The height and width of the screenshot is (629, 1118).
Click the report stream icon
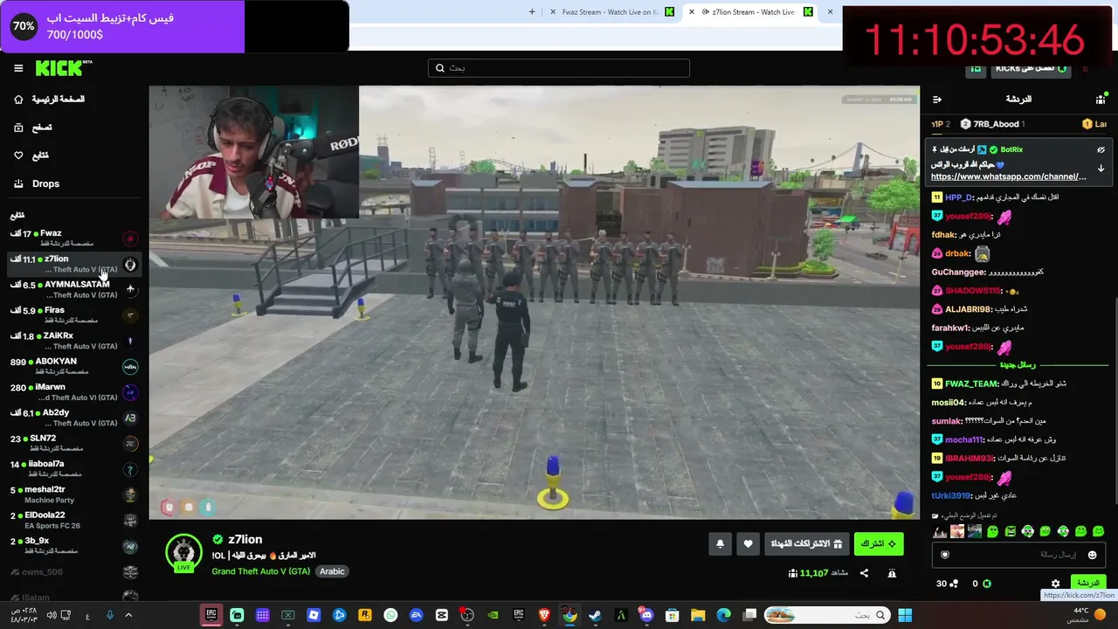892,573
